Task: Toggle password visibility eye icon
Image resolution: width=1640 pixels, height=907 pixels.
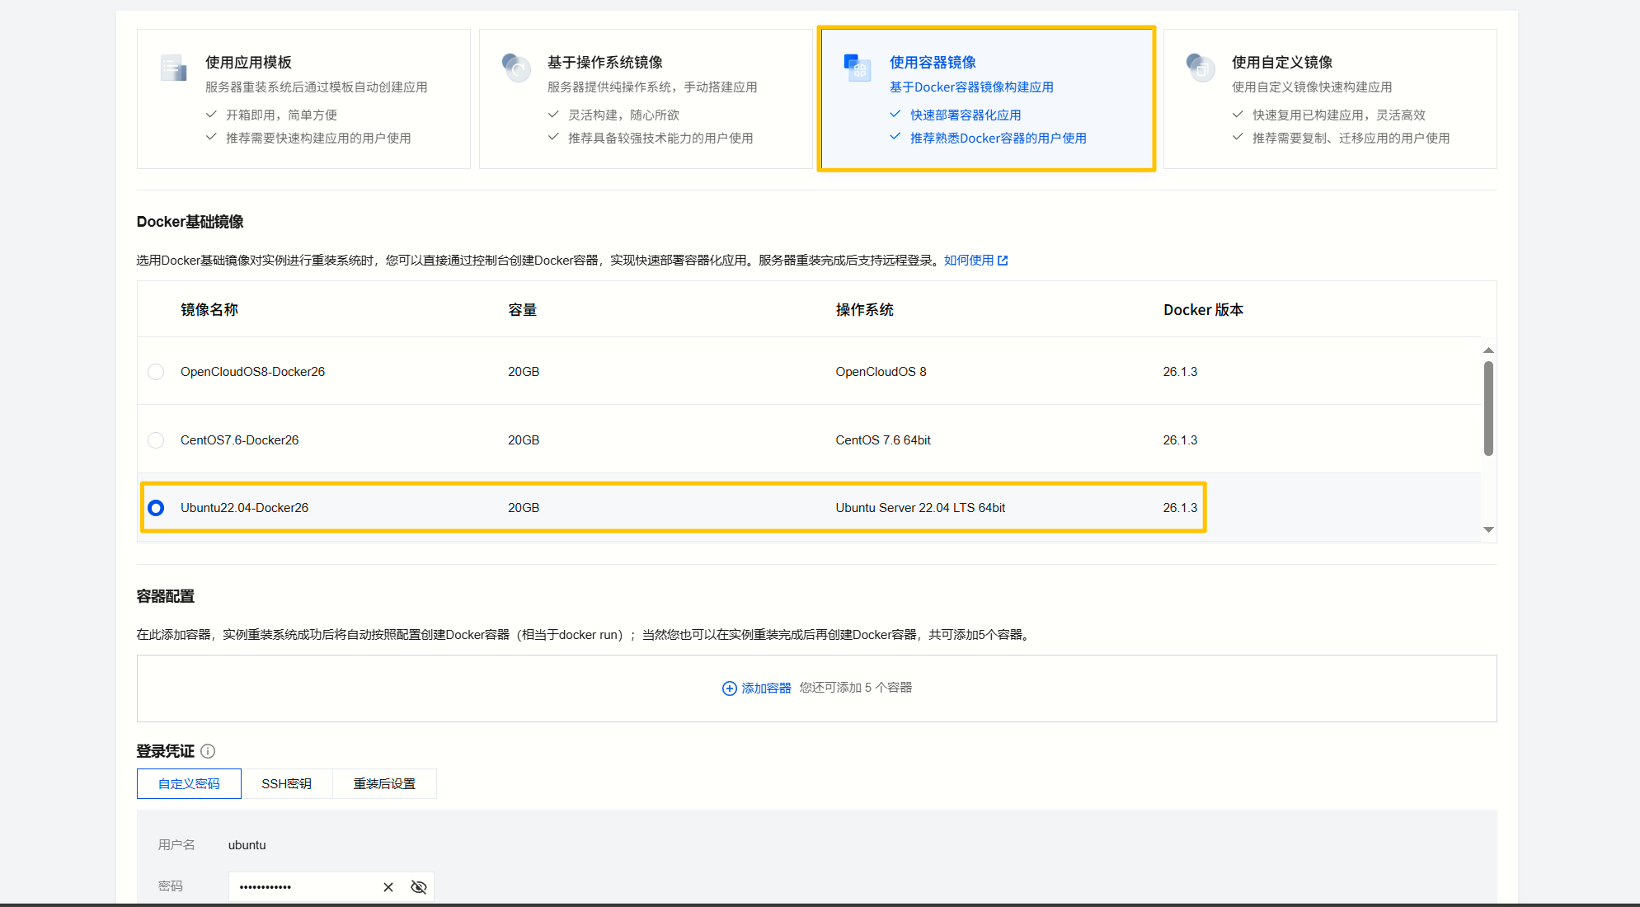Action: 419,887
